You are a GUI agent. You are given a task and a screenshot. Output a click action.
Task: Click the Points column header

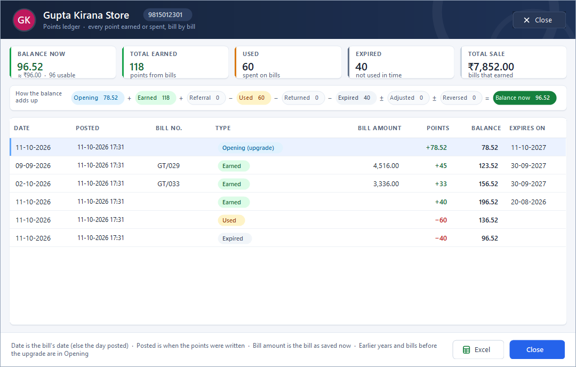[438, 128]
